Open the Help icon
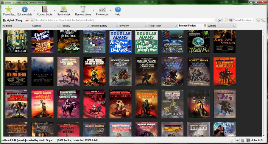268x144 pixels. (118, 10)
